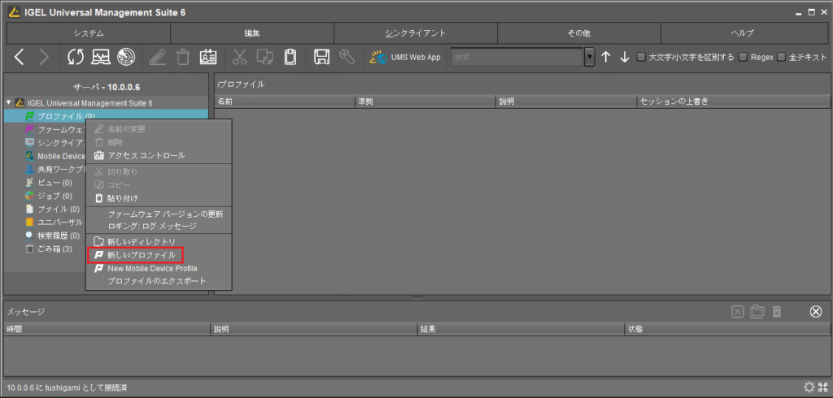Click the forward arrow toolbar icon
Screen dimensions: 833x398
pyautogui.click(x=44, y=57)
